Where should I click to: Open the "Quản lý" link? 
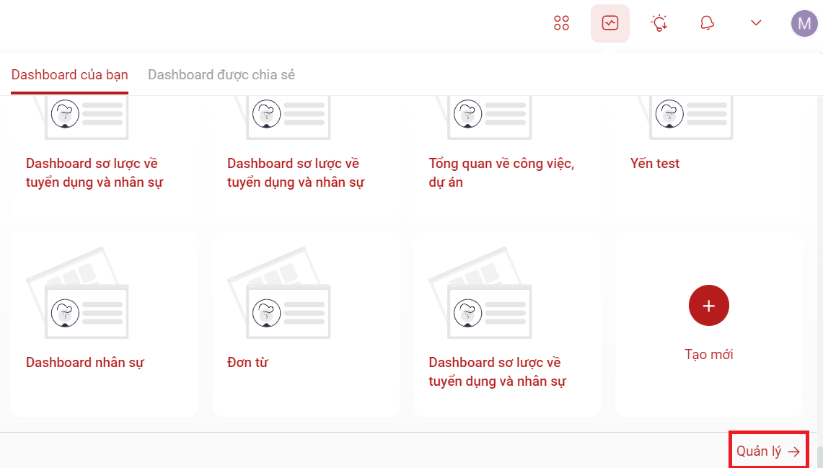pos(759,451)
